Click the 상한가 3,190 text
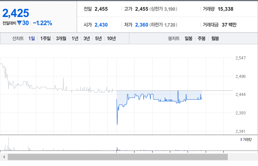Screen dimensions: 258x166 [163, 9]
